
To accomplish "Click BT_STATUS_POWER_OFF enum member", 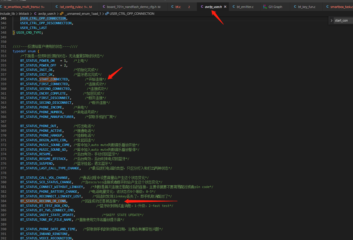I will pyautogui.click(x=38, y=65).
